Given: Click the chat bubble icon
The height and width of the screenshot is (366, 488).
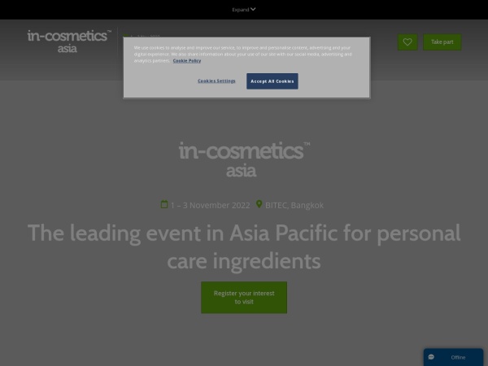Looking at the screenshot, I should (431, 357).
